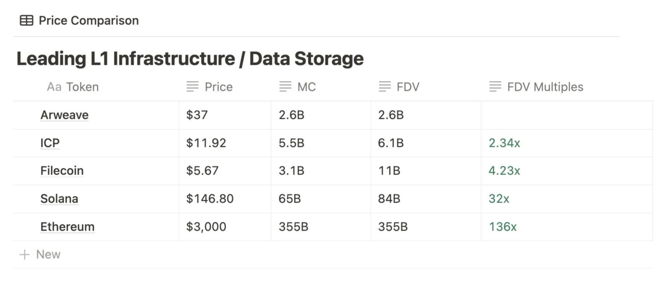Viewport: 654px width, 284px height.
Task: Click the Aa icon on Token column
Action: [54, 87]
